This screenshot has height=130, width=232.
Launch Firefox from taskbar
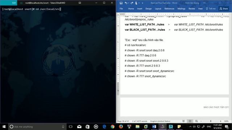[x=121, y=127]
